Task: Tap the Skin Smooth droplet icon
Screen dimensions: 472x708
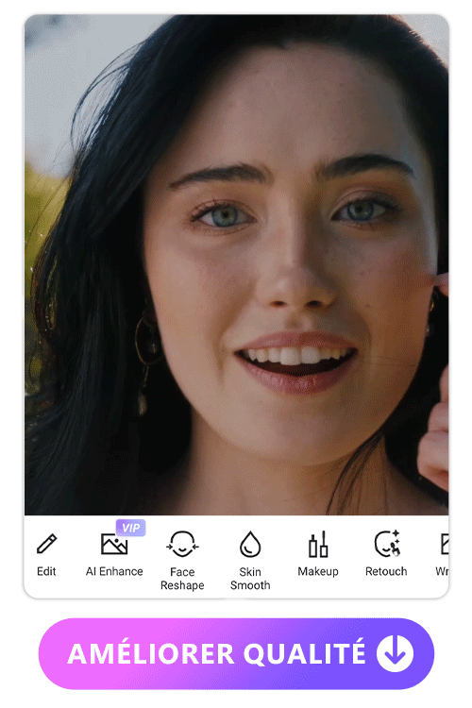Action: (x=250, y=544)
